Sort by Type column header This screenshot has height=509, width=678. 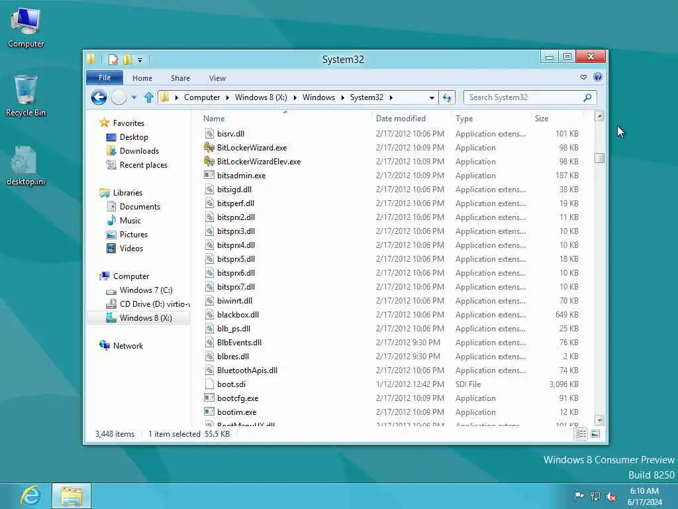pos(491,118)
